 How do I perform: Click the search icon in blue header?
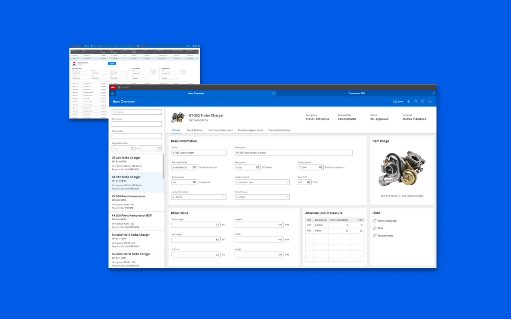(430, 102)
